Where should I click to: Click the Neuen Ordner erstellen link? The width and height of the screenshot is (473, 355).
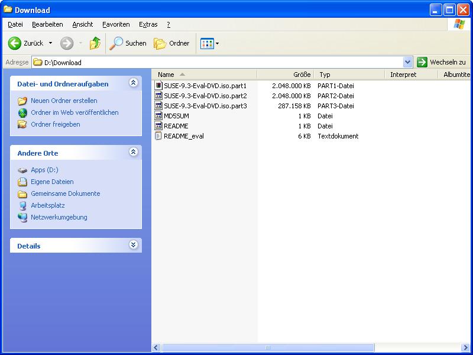pyautogui.click(x=64, y=101)
